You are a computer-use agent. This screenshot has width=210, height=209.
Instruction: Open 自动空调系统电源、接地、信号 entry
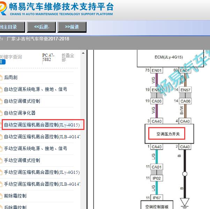[36, 89]
